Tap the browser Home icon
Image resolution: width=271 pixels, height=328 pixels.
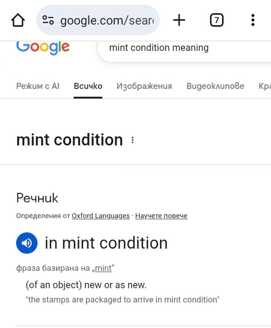point(18,20)
